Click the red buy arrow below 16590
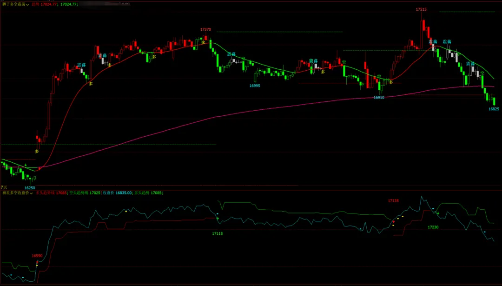Viewport: 502px width, 286px height. 37,262
